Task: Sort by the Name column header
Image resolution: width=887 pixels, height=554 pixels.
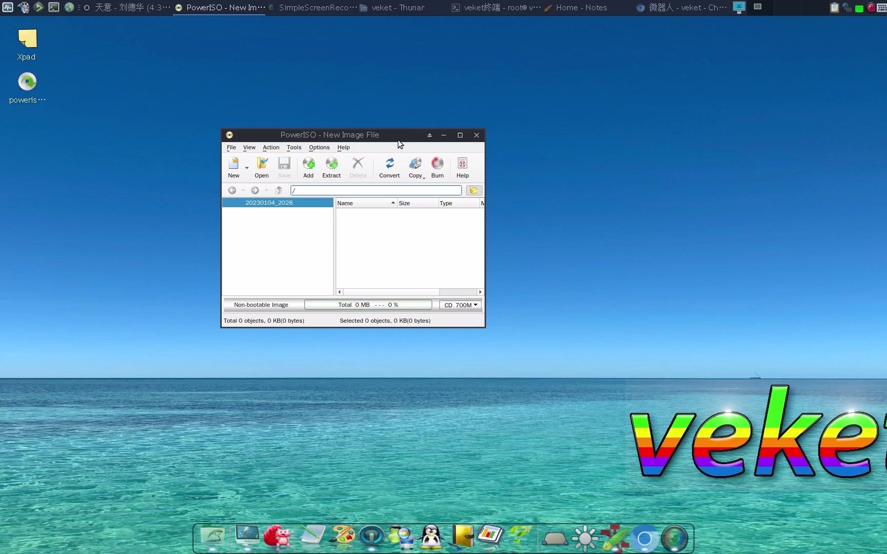Action: [367, 203]
